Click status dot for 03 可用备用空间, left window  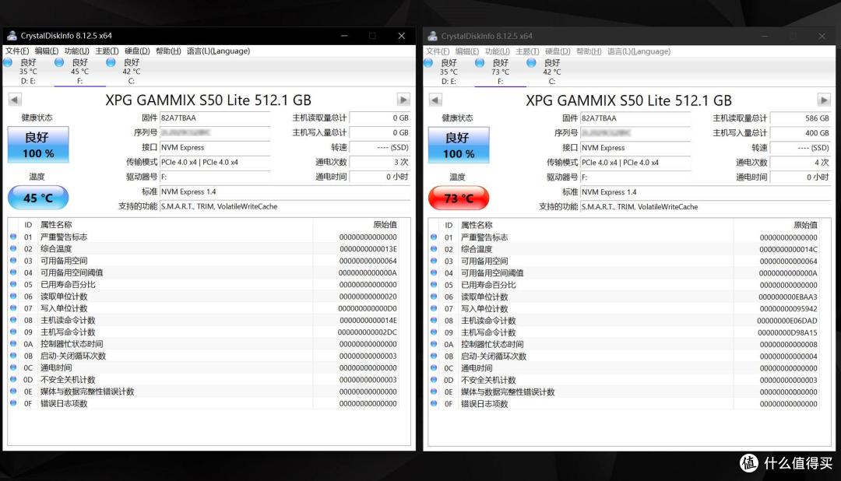coord(13,260)
